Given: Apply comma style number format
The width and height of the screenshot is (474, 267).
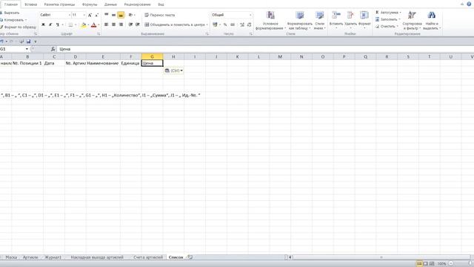Looking at the screenshot, I should point(233,24).
